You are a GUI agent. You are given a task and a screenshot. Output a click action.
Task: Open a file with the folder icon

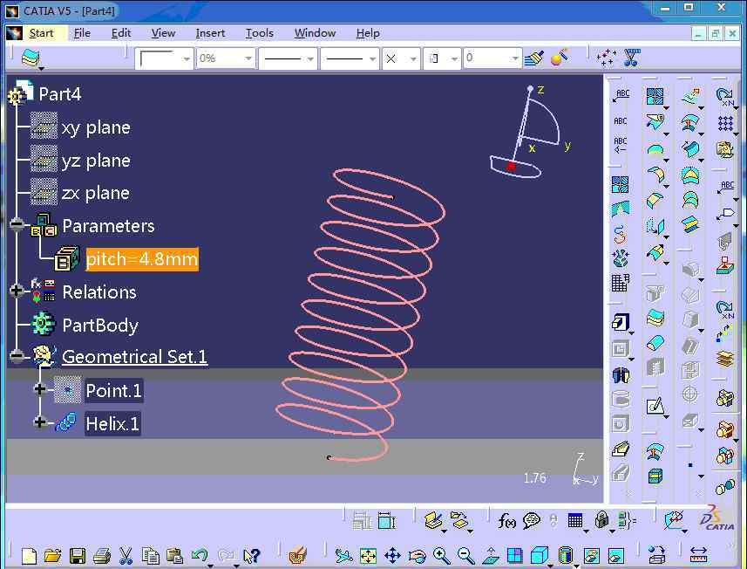pos(52,556)
